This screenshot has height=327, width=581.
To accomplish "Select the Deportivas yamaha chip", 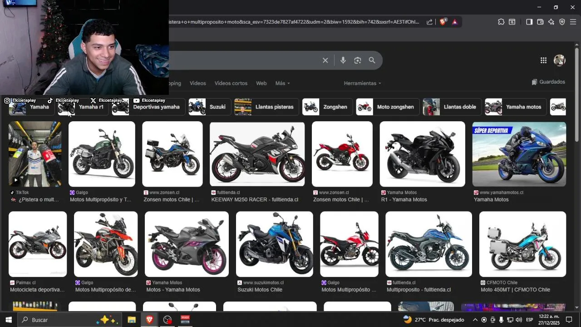I will (148, 107).
